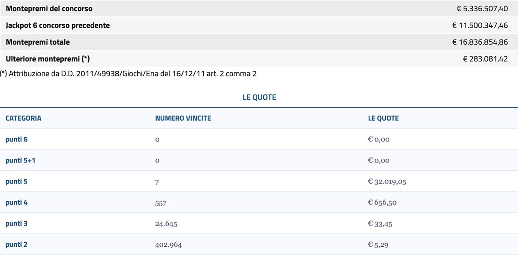This screenshot has height=257, width=518.
Task: Open the punti 2 category link
Action: pyautogui.click(x=16, y=244)
